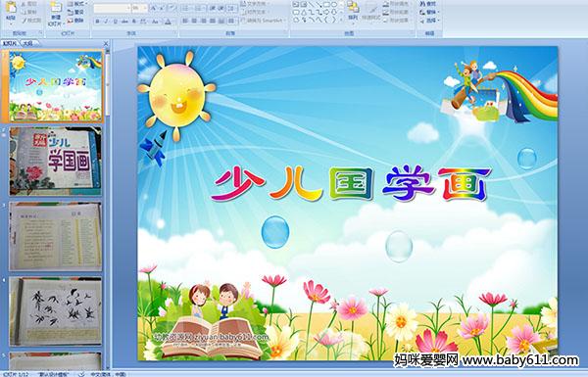This screenshot has width=588, height=377.
Task: Toggle Bold formatting
Action: pos(97,22)
